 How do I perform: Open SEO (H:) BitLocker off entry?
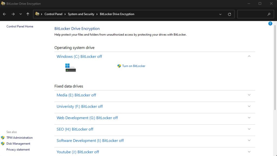[x=75, y=129]
